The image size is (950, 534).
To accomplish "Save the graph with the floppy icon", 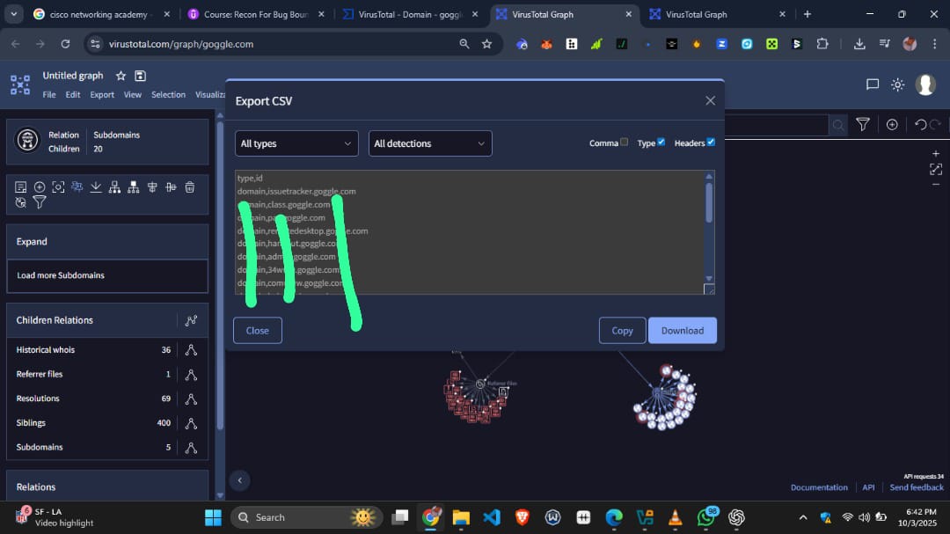I will point(140,76).
